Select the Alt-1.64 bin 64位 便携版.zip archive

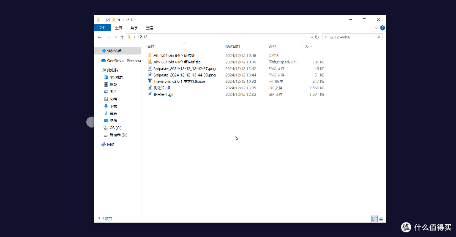tap(174, 62)
